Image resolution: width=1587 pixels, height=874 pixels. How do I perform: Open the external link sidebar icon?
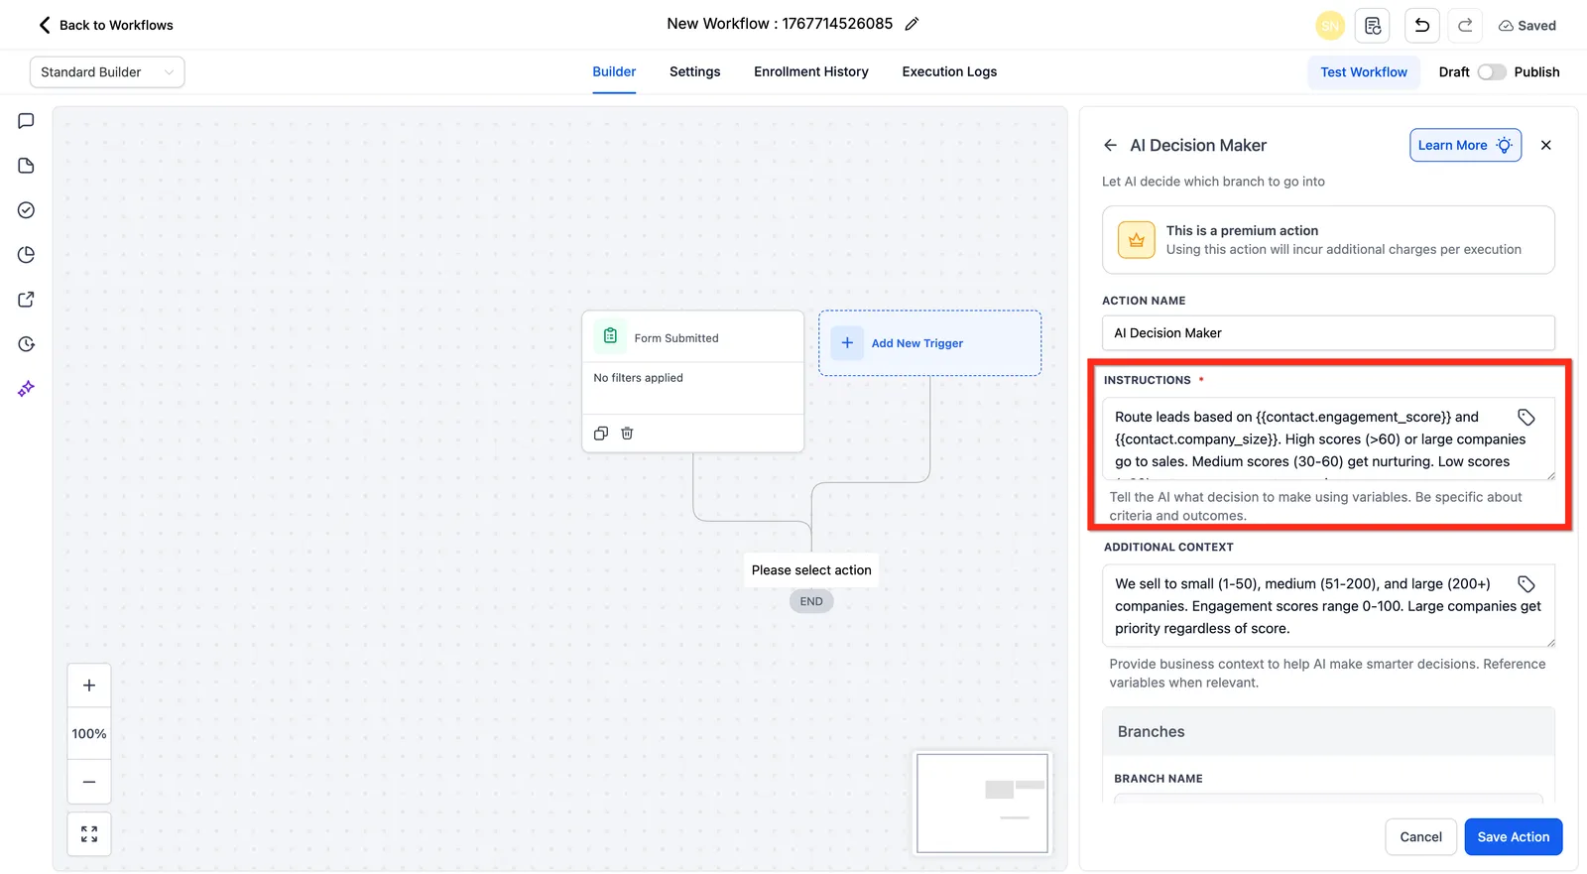click(x=27, y=300)
